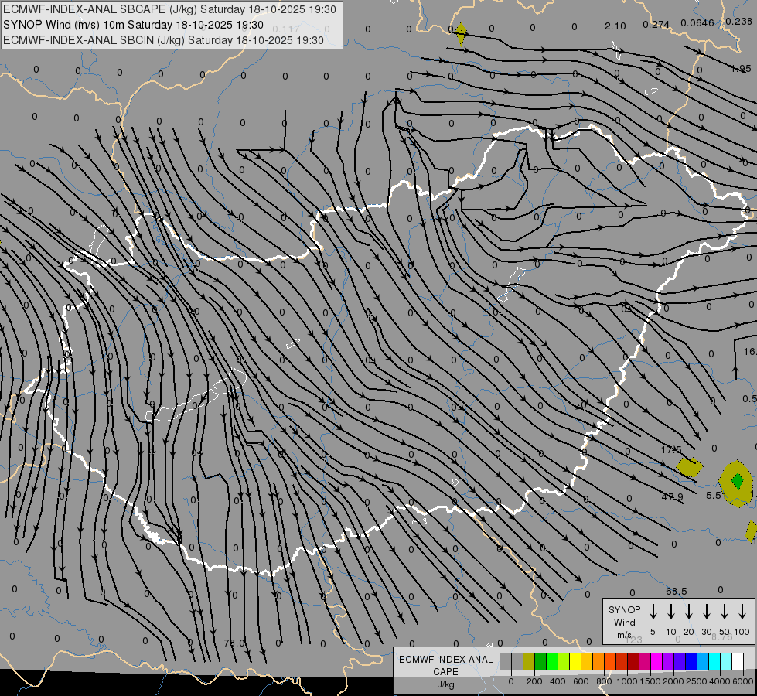Image resolution: width=757 pixels, height=696 pixels.
Task: Click the dark green CAPE swatch in the legend
Action: pyautogui.click(x=540, y=662)
